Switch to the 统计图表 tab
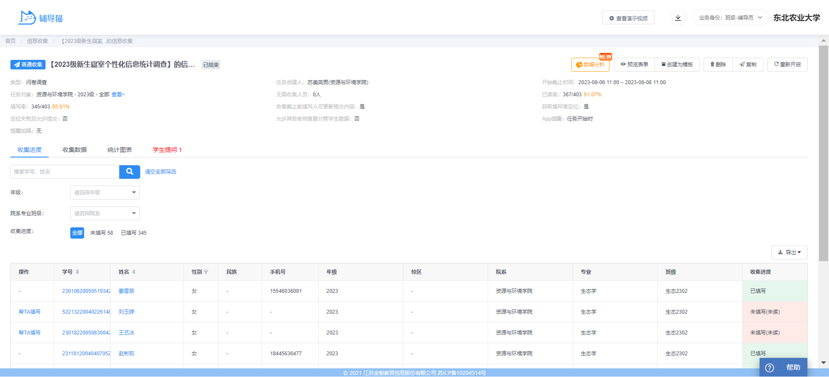The width and height of the screenshot is (829, 377). (120, 150)
